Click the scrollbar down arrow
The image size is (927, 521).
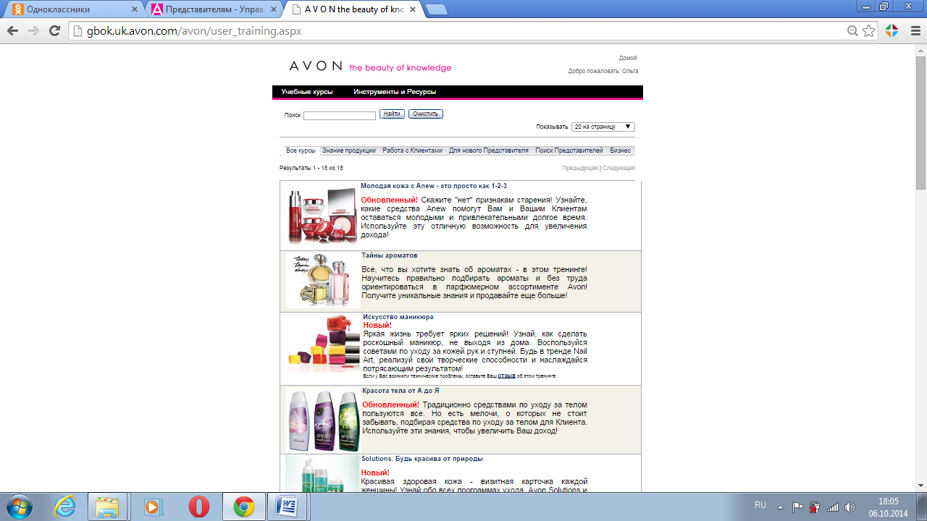(x=920, y=486)
